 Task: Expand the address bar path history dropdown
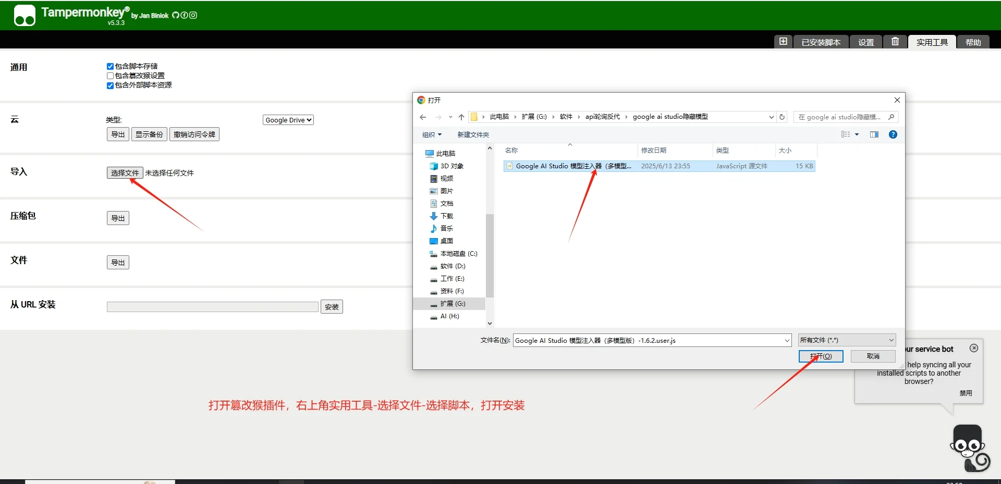pos(772,117)
